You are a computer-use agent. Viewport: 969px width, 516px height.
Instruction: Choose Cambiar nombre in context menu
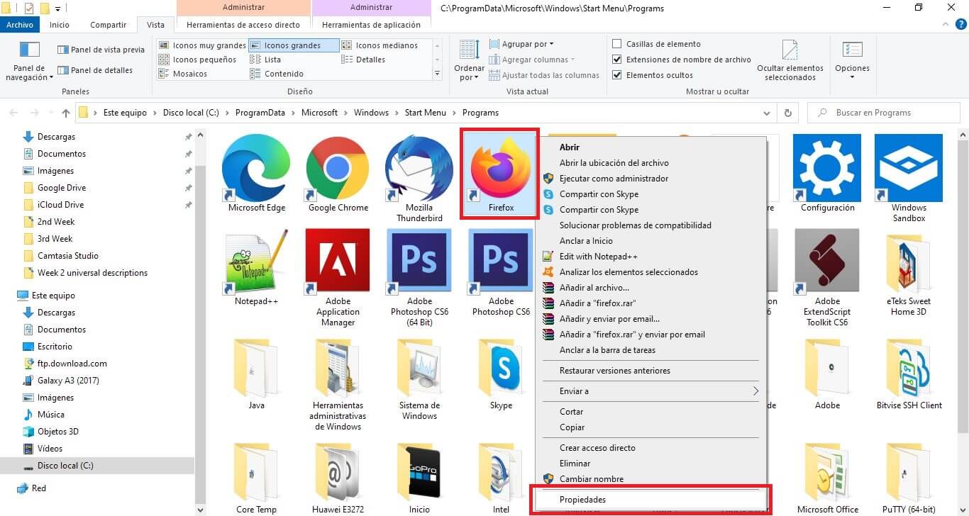651,479
